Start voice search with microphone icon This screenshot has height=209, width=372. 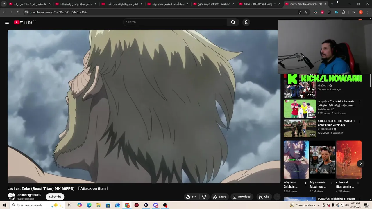246,22
